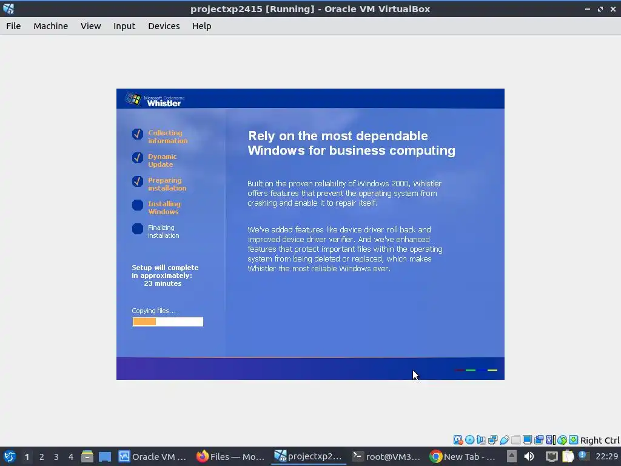621x466 pixels.
Task: Click the keyboard capture arrow icon
Action: click(574, 440)
